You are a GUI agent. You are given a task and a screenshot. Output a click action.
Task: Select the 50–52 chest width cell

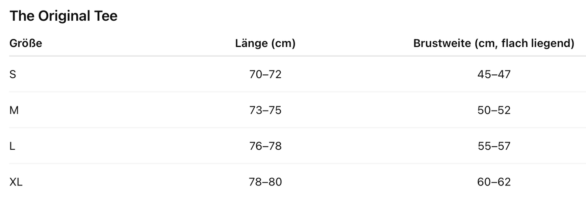pos(494,110)
